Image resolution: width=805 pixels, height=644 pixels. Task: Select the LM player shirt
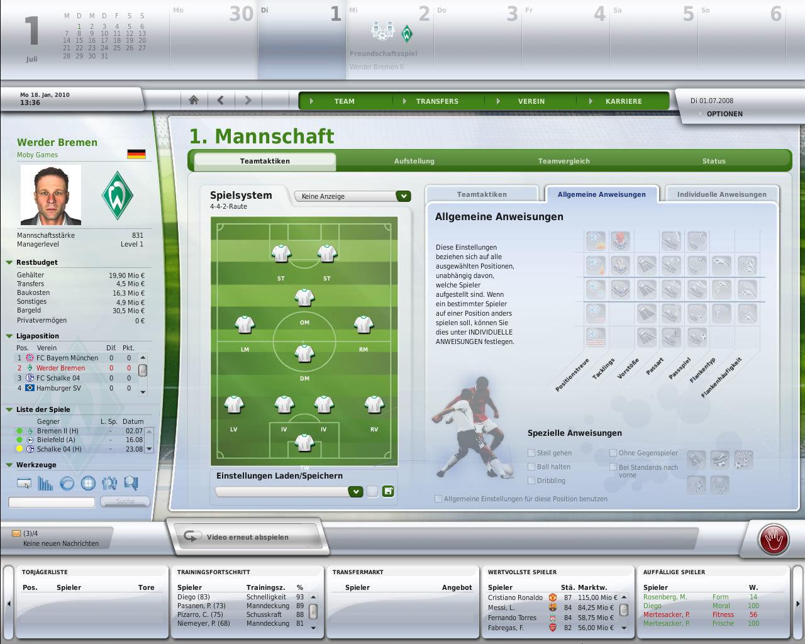(245, 325)
